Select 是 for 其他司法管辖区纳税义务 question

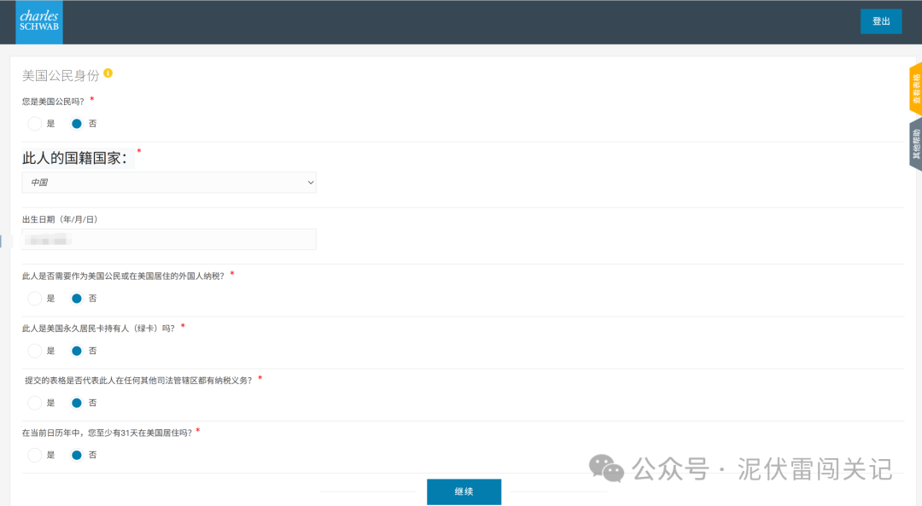click(x=35, y=403)
